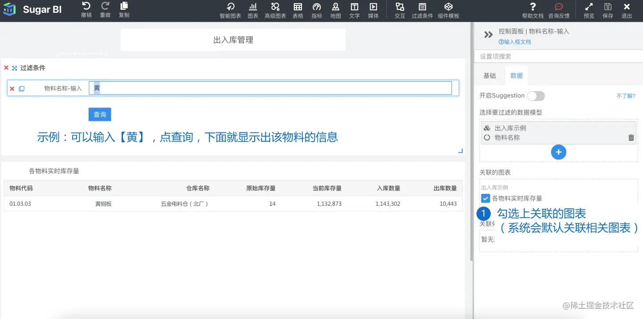Image resolution: width=643 pixels, height=319 pixels.
Task: Open the 图表 chart menu
Action: tap(252, 11)
